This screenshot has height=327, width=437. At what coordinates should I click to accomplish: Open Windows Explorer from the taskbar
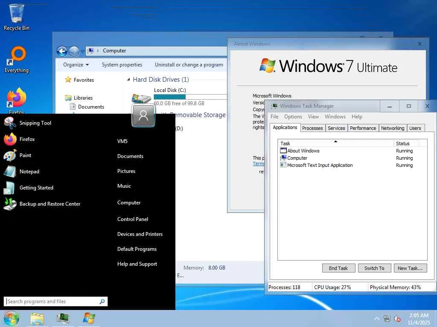pos(37,318)
